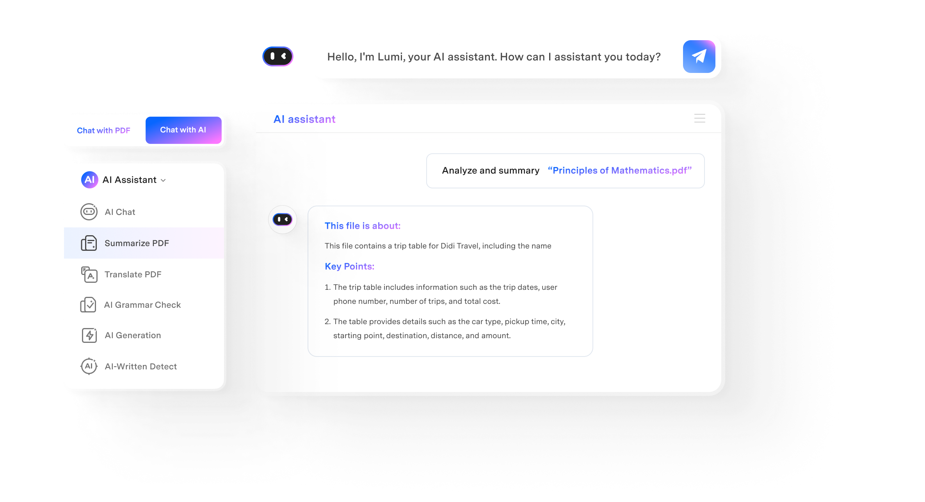925x502 pixels.
Task: Click the AI Generation icon in sidebar
Action: point(89,336)
